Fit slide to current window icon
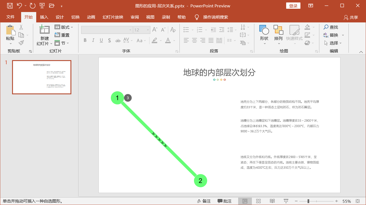366x205 pixels. click(x=358, y=201)
